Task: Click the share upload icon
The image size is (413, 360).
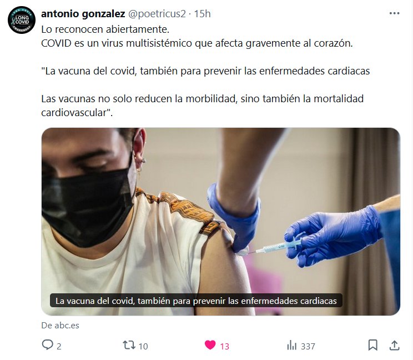Action: (x=394, y=345)
